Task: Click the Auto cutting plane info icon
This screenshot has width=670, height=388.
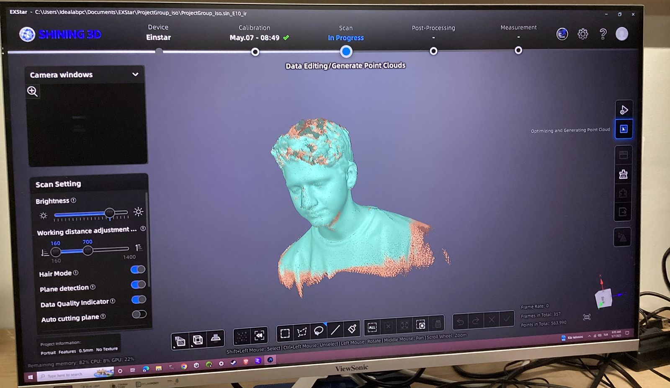Action: pyautogui.click(x=103, y=316)
